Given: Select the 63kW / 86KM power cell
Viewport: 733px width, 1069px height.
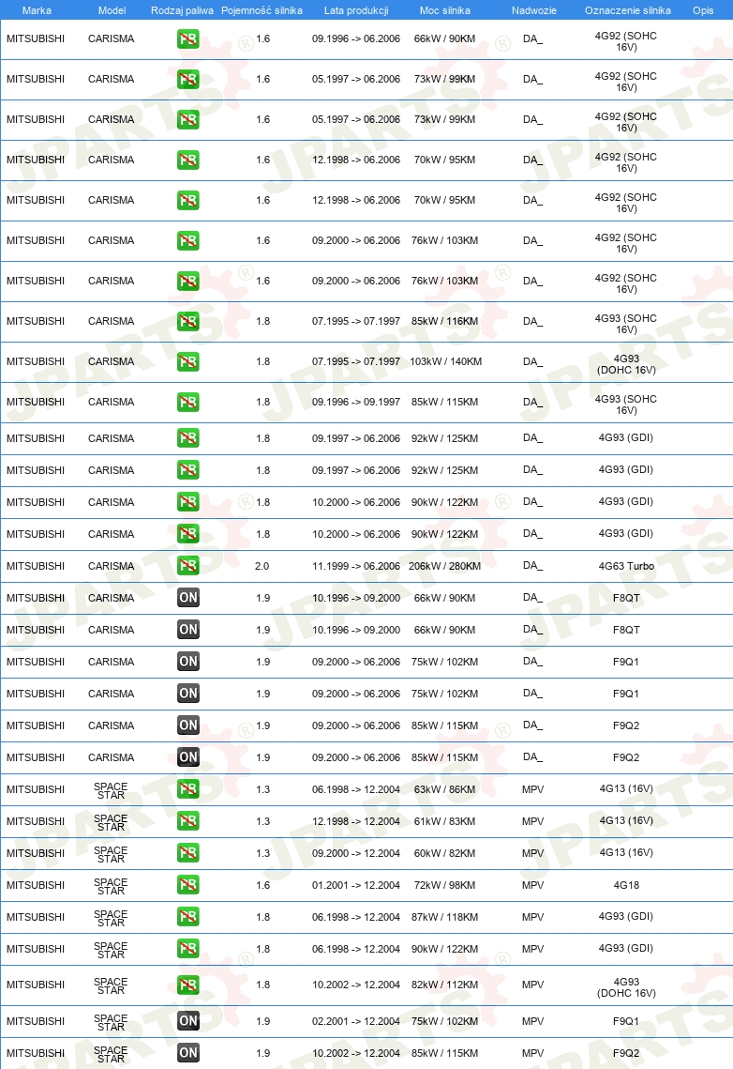Looking at the screenshot, I should pyautogui.click(x=444, y=789).
